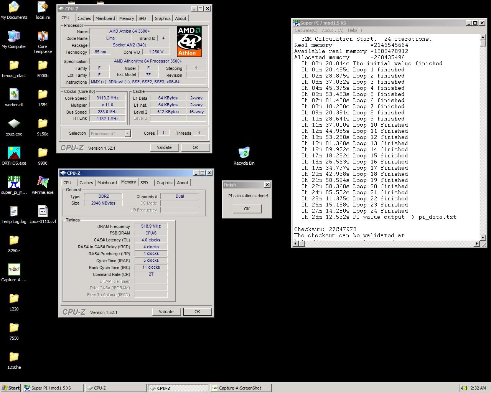Click OK in bottom CPU-Z window

tap(197, 312)
